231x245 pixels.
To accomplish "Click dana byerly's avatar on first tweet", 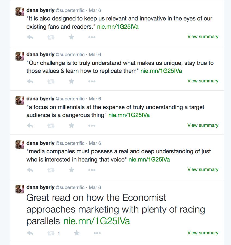I will click(20, 12).
